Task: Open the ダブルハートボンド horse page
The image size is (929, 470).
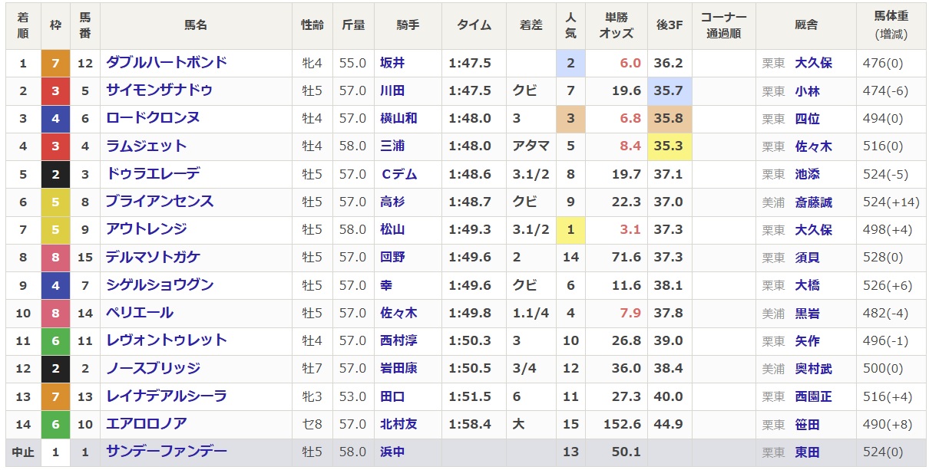Action: [x=167, y=63]
